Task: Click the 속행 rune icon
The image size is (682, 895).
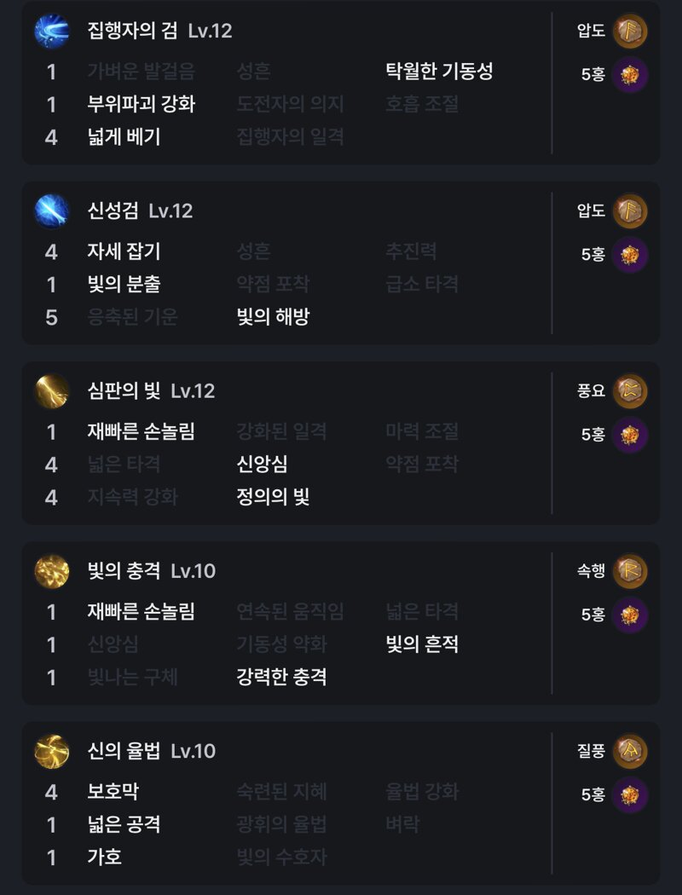Action: pos(630,571)
